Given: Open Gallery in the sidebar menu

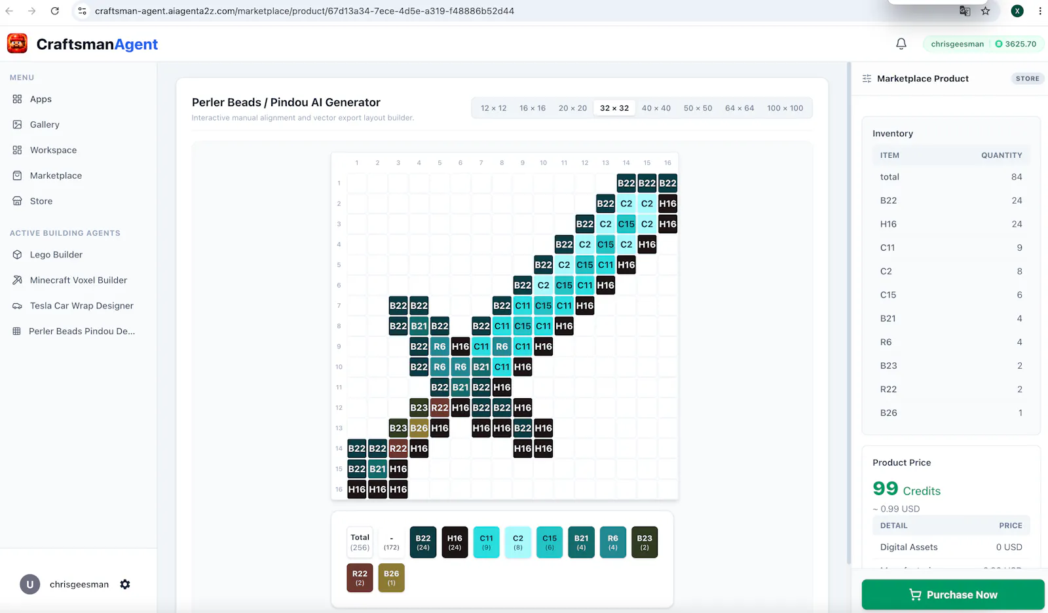Looking at the screenshot, I should (45, 124).
